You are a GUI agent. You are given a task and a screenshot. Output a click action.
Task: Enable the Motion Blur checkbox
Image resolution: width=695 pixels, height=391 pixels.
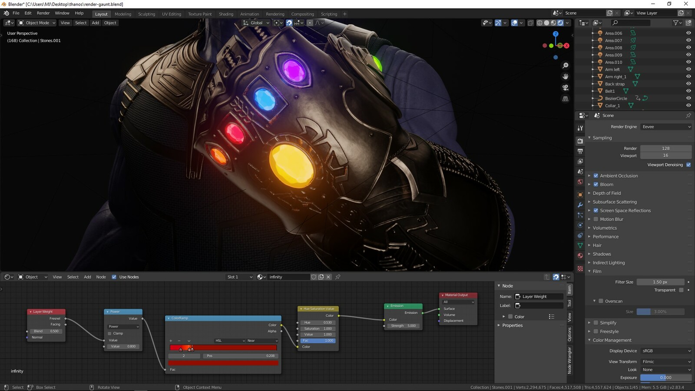pyautogui.click(x=596, y=219)
